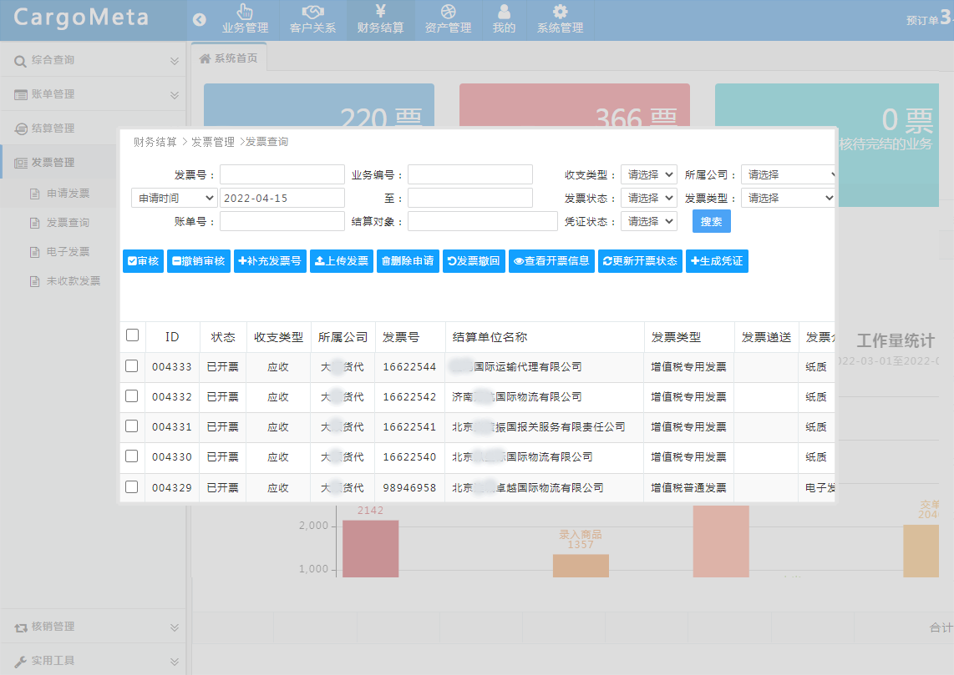Click the 申请发票 document icon
This screenshot has height=675, width=954.
pyautogui.click(x=35, y=194)
